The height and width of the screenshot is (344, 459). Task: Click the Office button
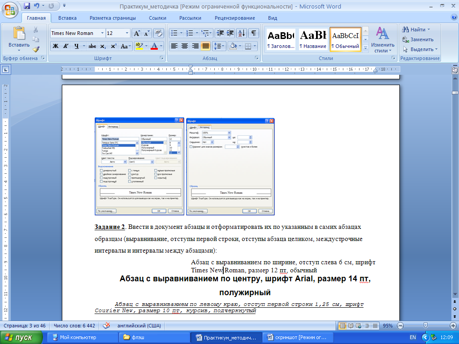pyautogui.click(x=10, y=10)
